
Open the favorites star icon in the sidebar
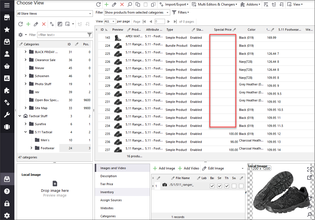pyautogui.click(x=7, y=30)
